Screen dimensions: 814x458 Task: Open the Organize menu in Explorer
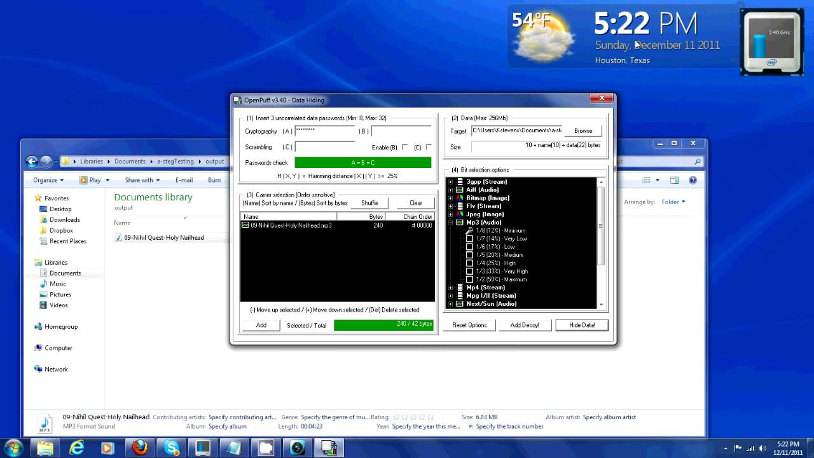tap(48, 180)
